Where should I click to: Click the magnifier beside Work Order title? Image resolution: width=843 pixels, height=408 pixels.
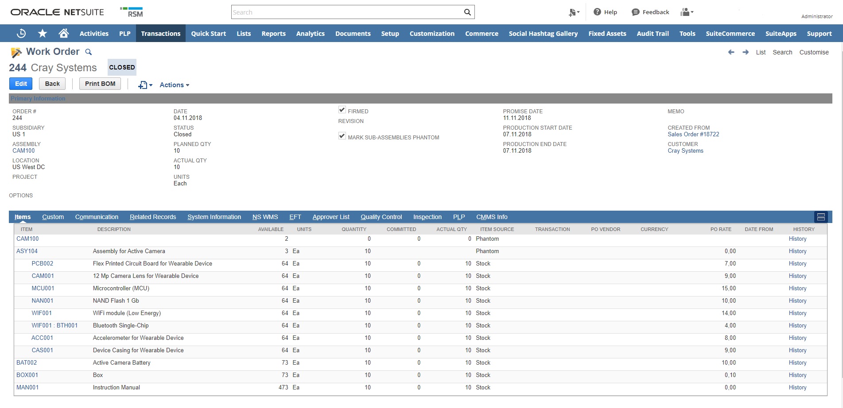[x=89, y=52]
